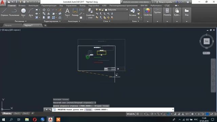Select the Полилиния polyline tool
Viewport: 217px width, 122px height.
[14, 13]
